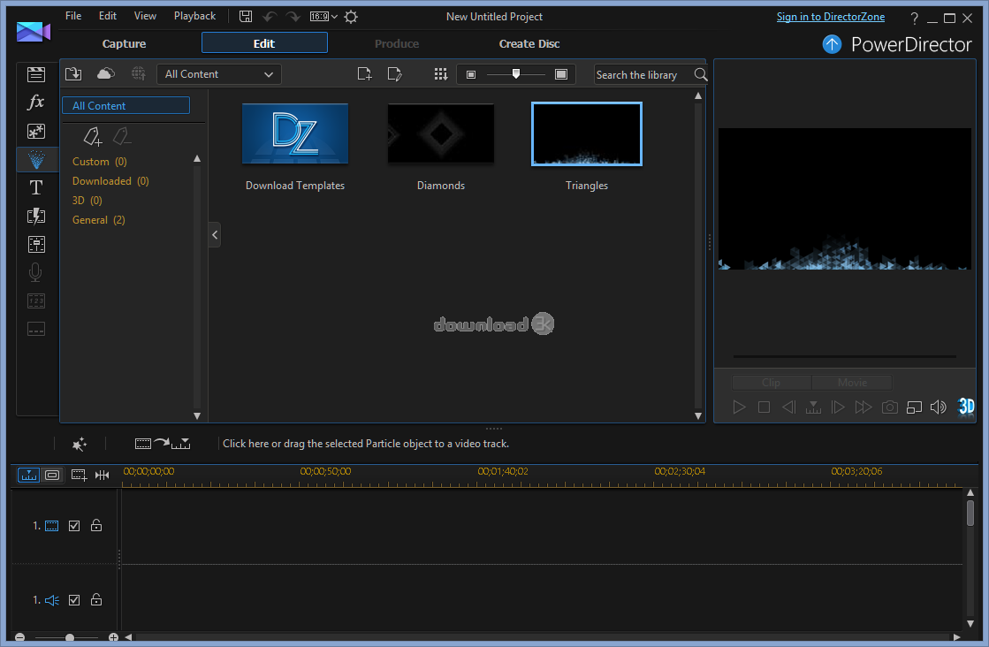Image resolution: width=989 pixels, height=647 pixels.
Task: Click the CyberLink Cloud icon
Action: [x=106, y=74]
